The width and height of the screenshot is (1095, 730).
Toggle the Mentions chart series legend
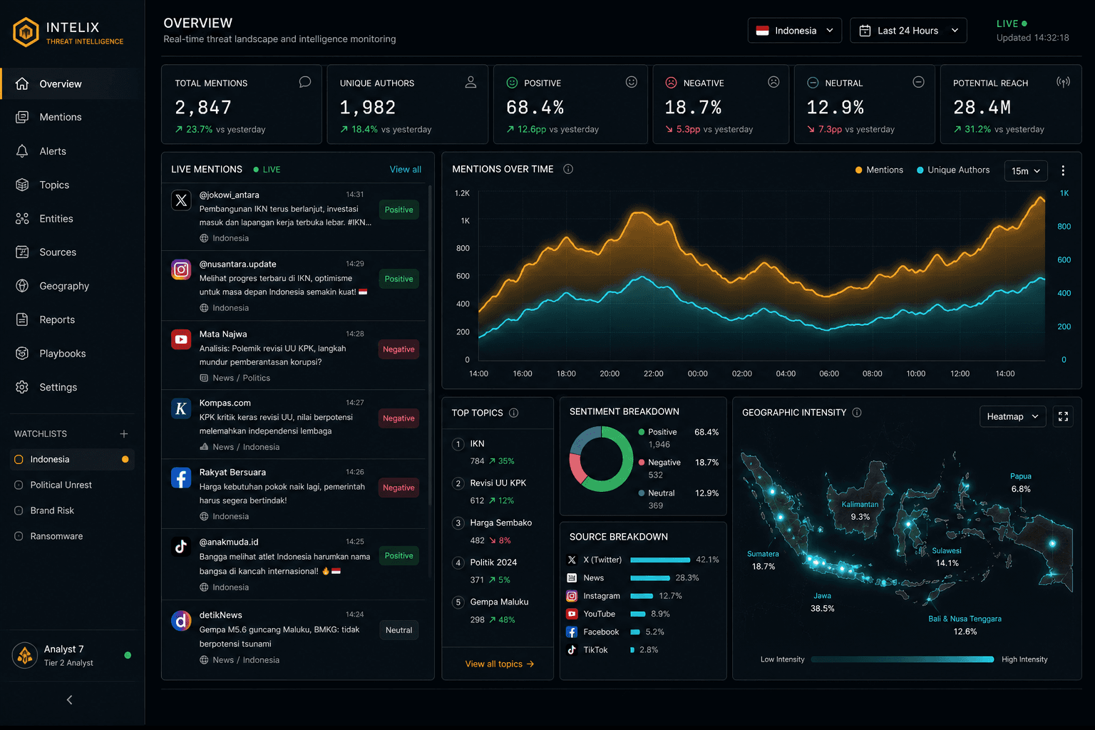(x=879, y=170)
